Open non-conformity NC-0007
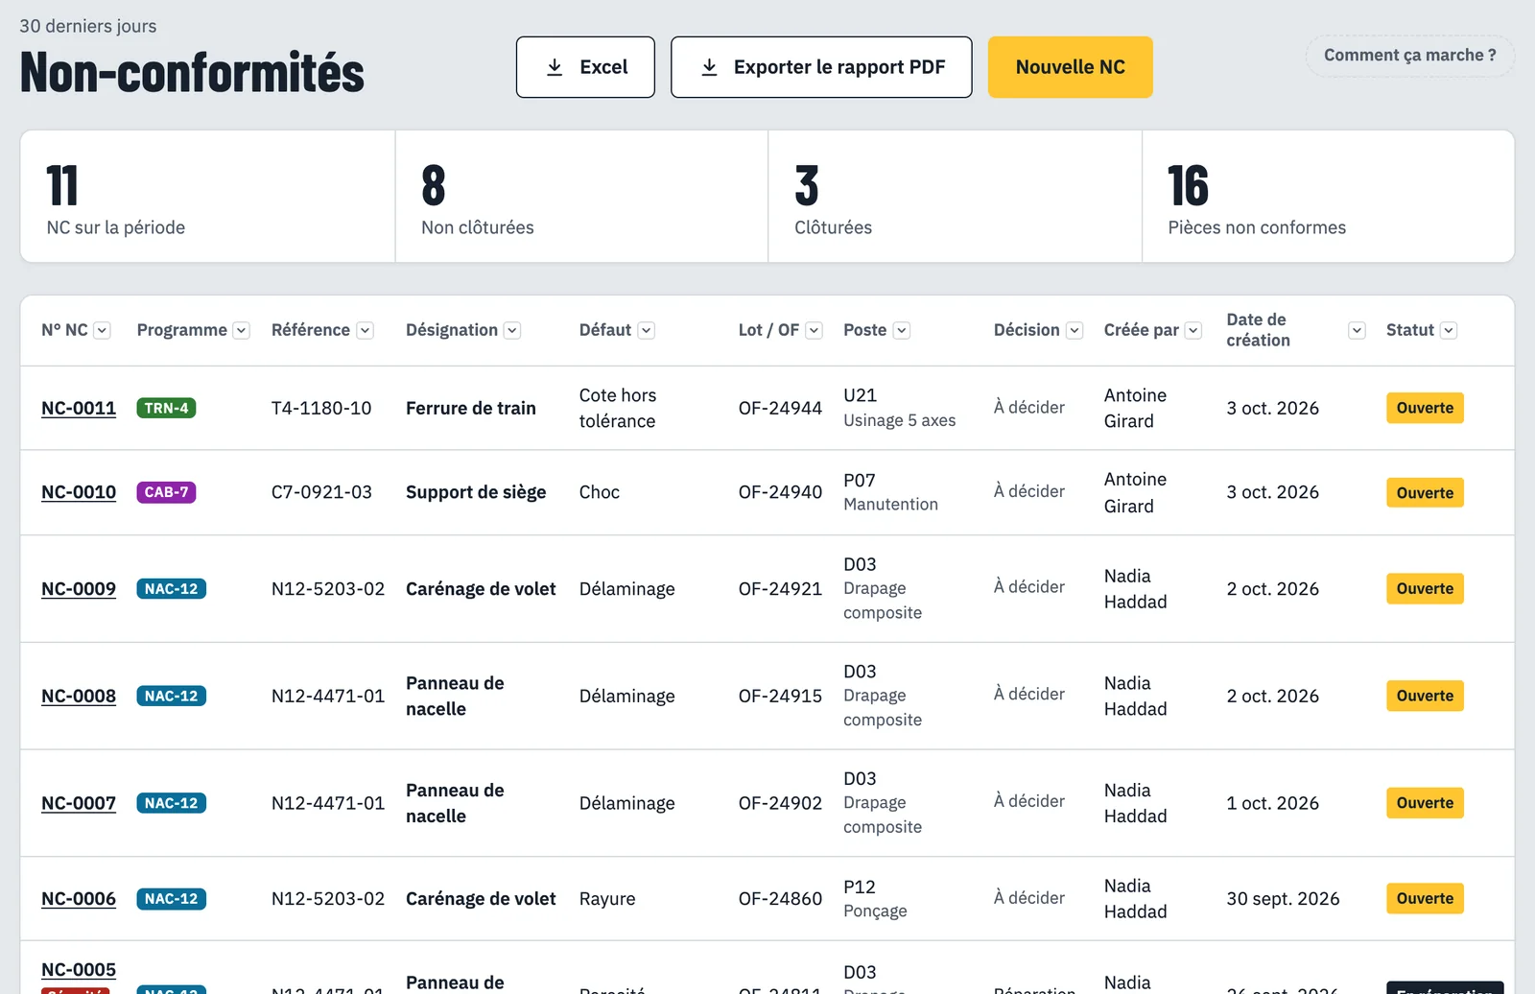The width and height of the screenshot is (1535, 994). pyautogui.click(x=79, y=803)
